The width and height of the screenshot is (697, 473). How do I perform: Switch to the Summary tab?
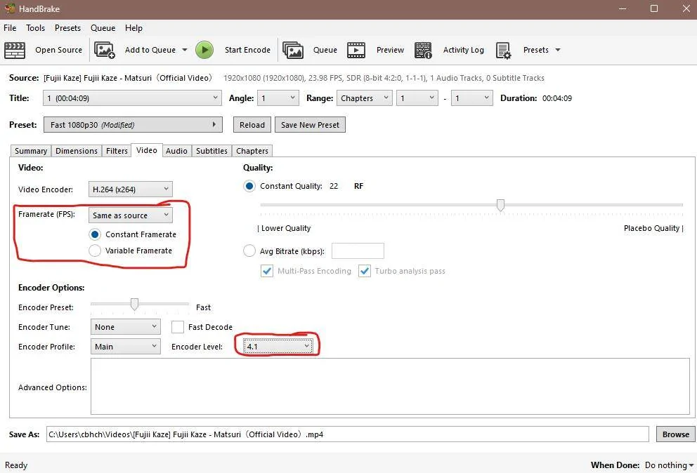pyautogui.click(x=31, y=151)
